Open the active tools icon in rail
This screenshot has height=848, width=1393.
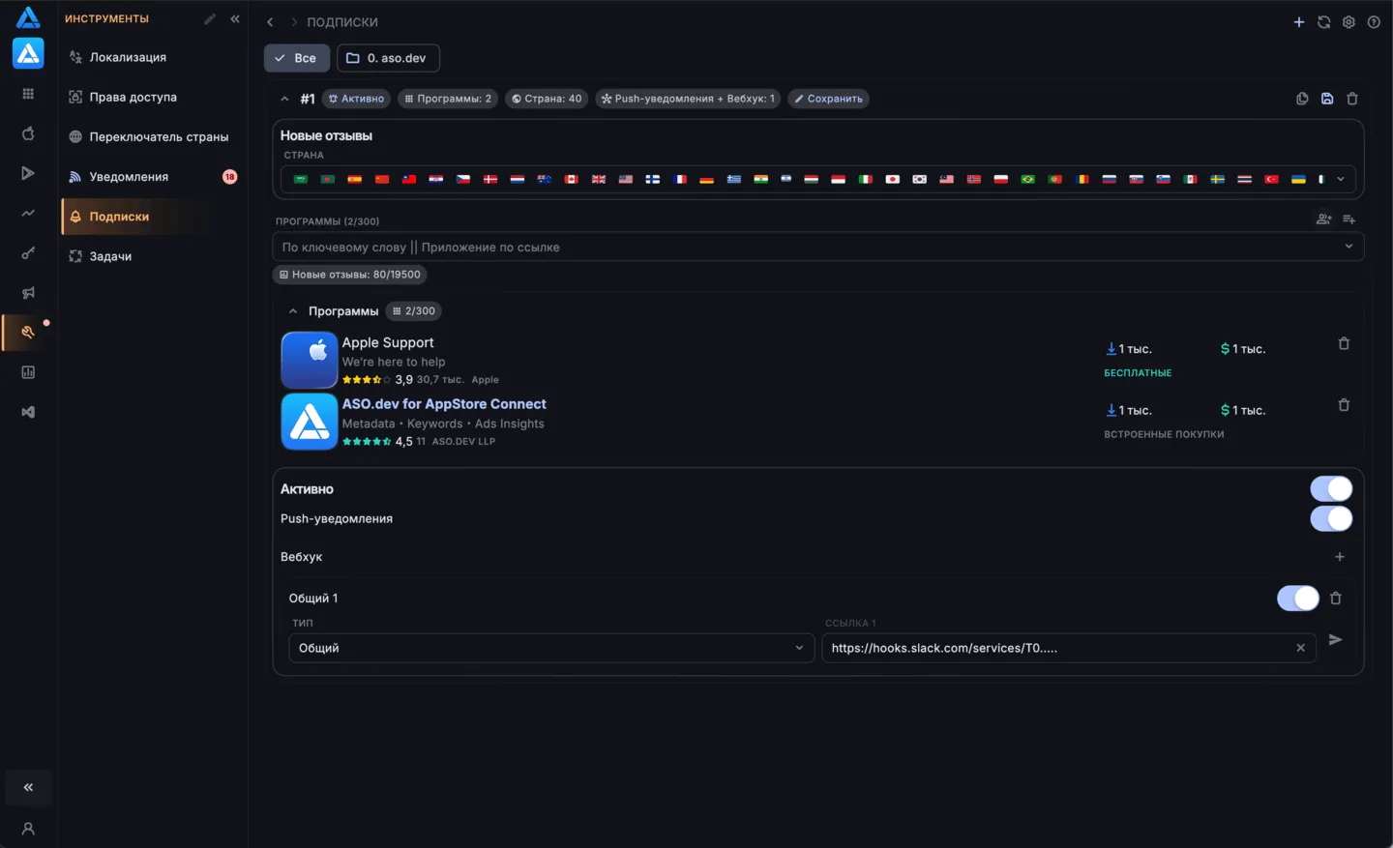(x=28, y=332)
